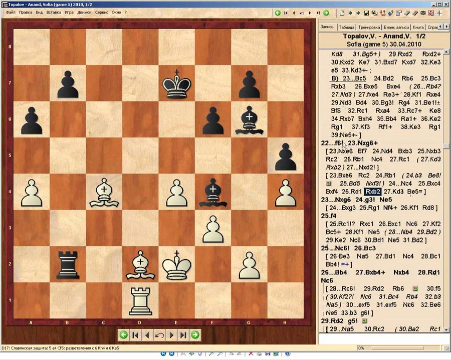Click the save game floppy disk icon
Viewport: 451px width, 360px height.
(x=367, y=12)
